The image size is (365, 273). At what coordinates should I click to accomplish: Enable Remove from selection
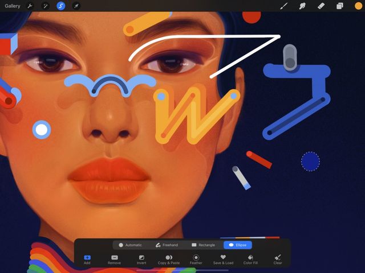tap(114, 259)
